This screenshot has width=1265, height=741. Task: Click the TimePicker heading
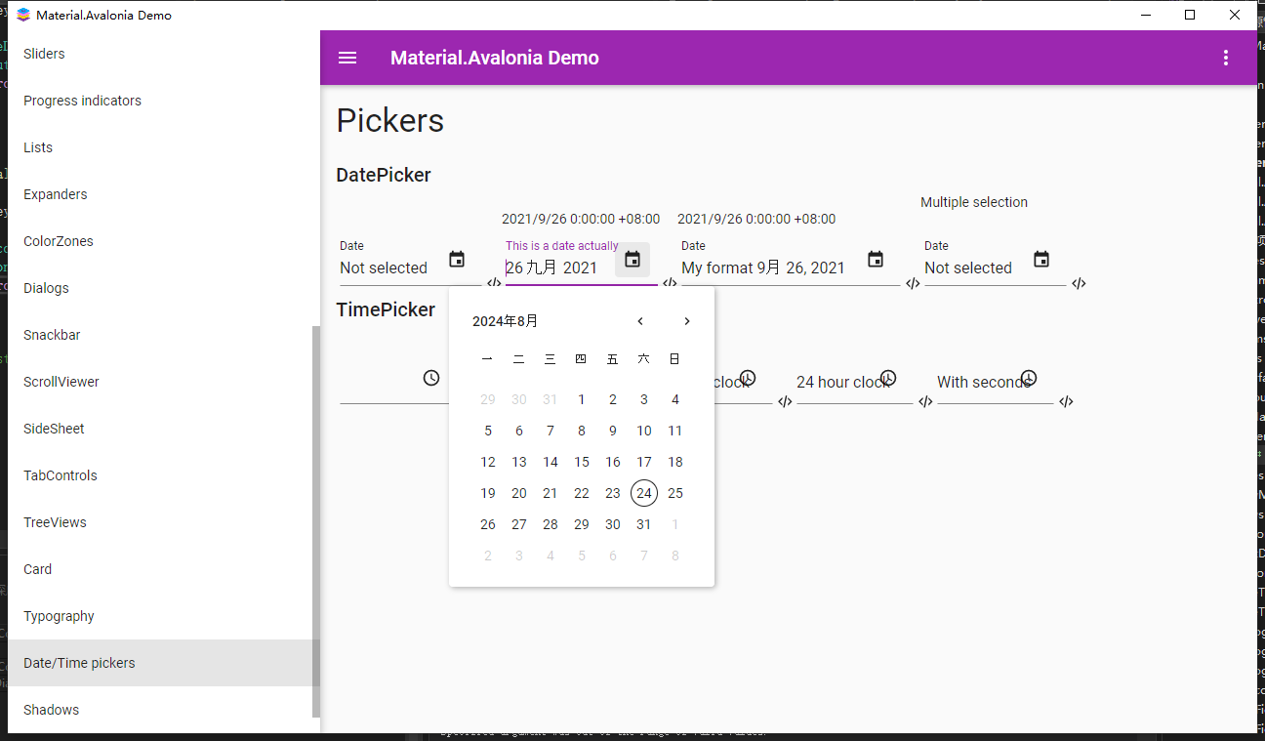(386, 309)
